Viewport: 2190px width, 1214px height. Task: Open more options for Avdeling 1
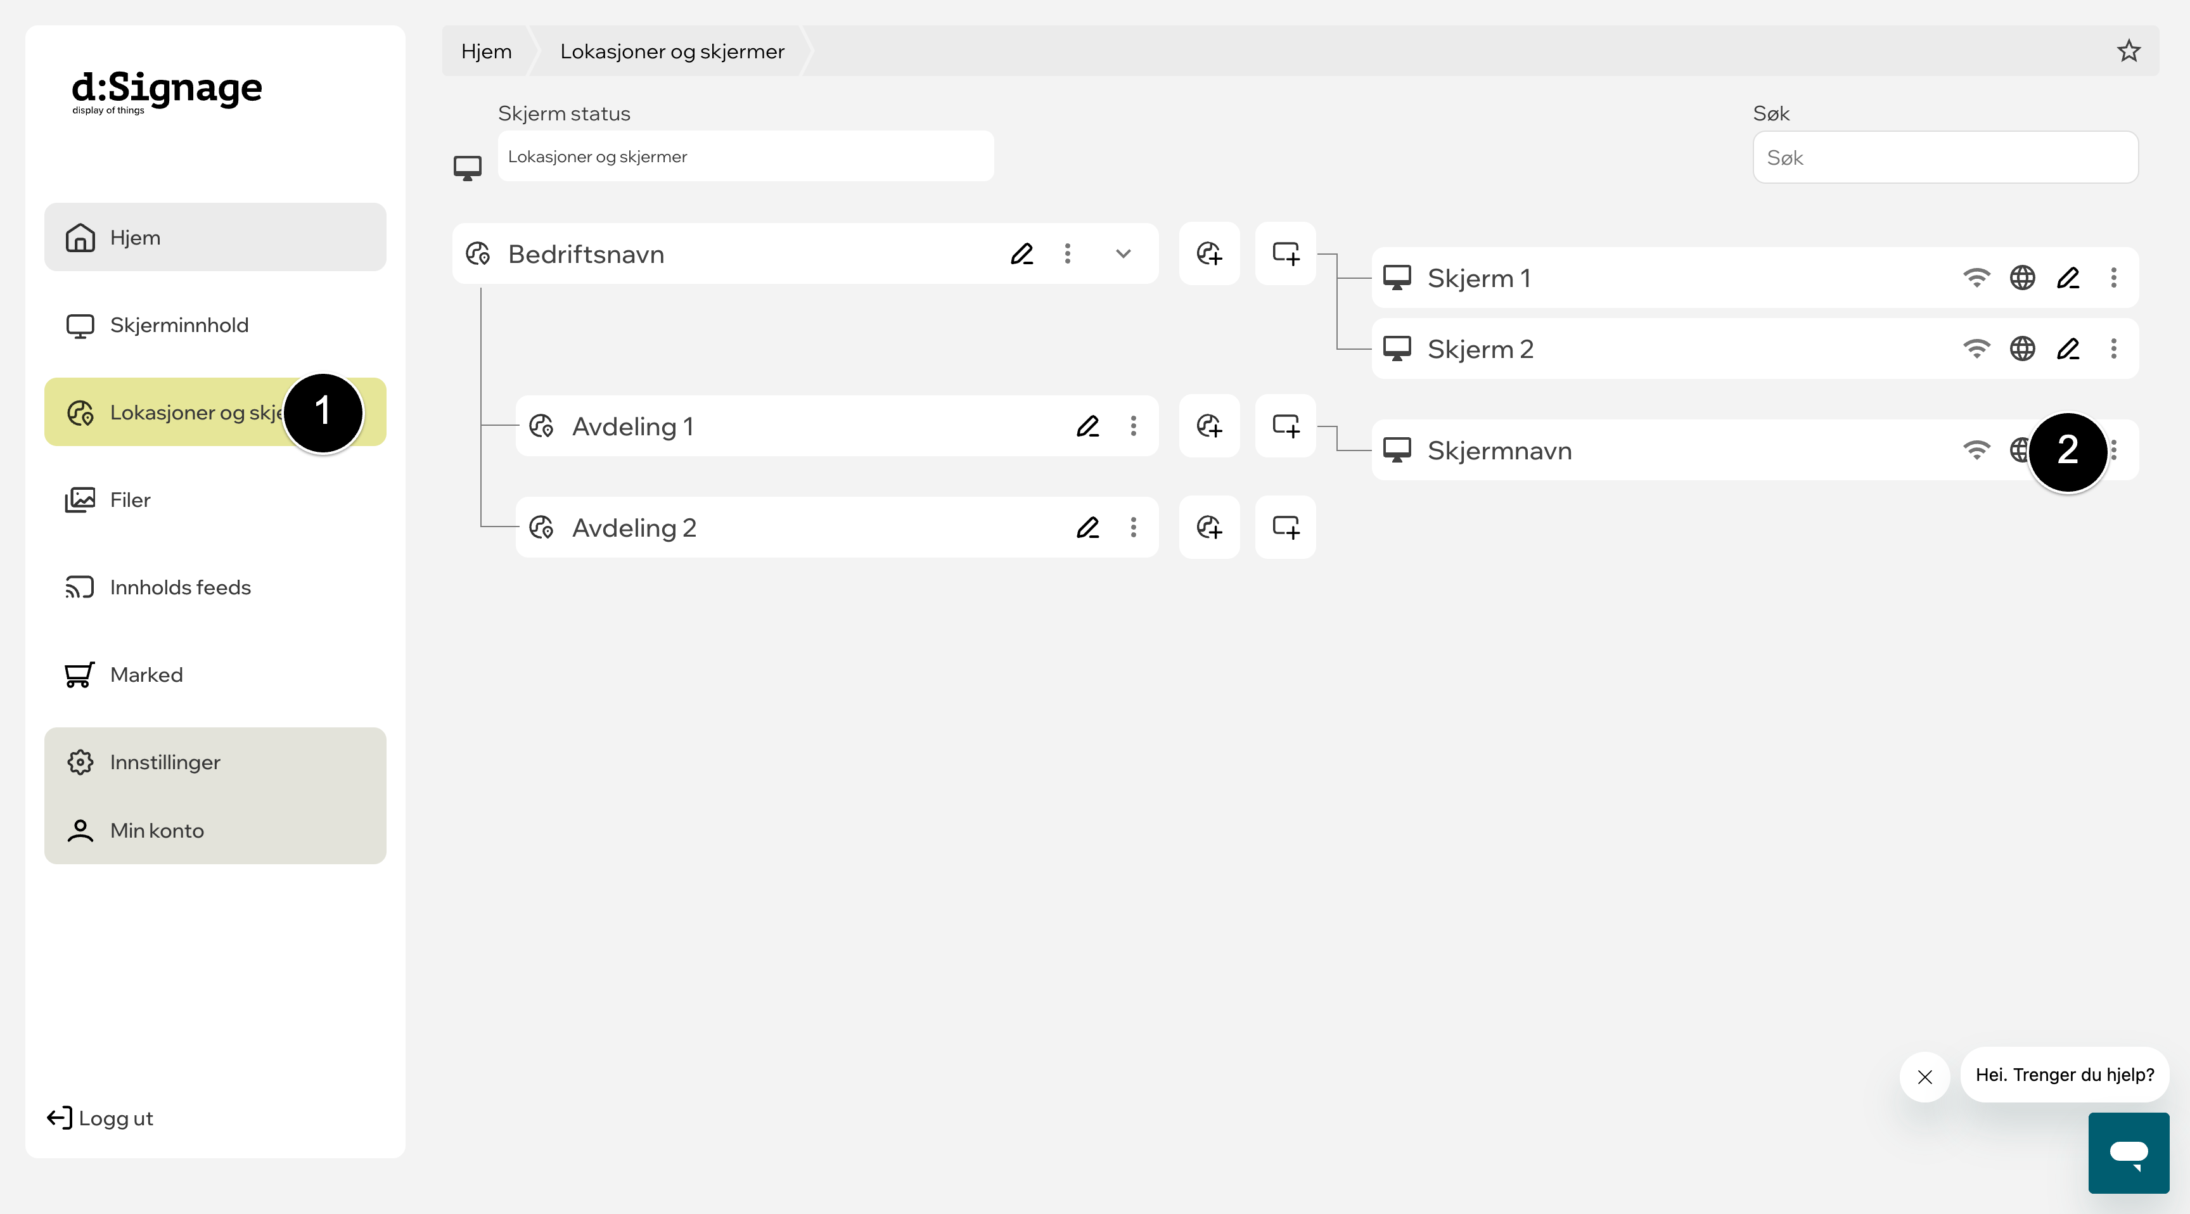[1133, 426]
